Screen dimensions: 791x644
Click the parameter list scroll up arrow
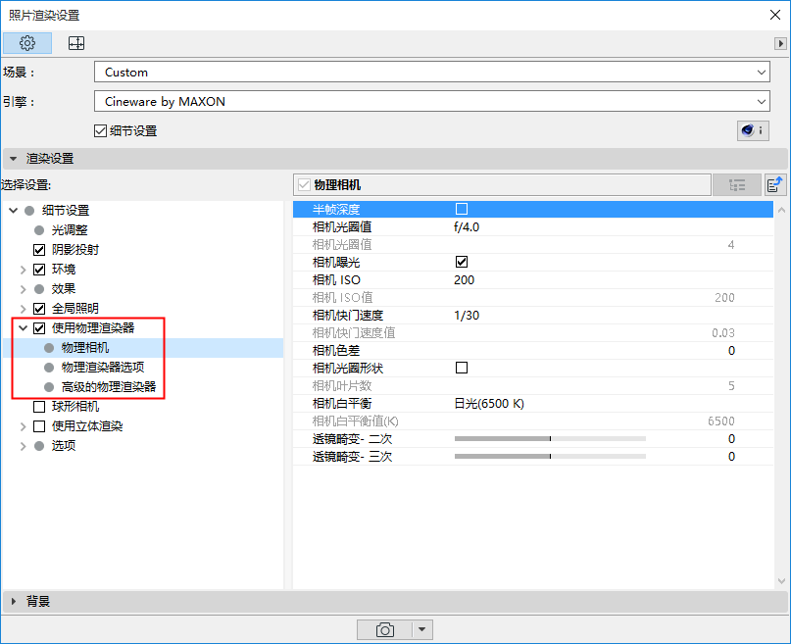pos(781,210)
